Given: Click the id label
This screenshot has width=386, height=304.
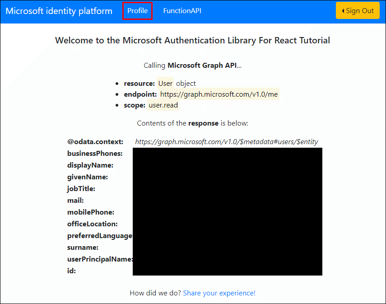Looking at the screenshot, I should (x=71, y=271).
